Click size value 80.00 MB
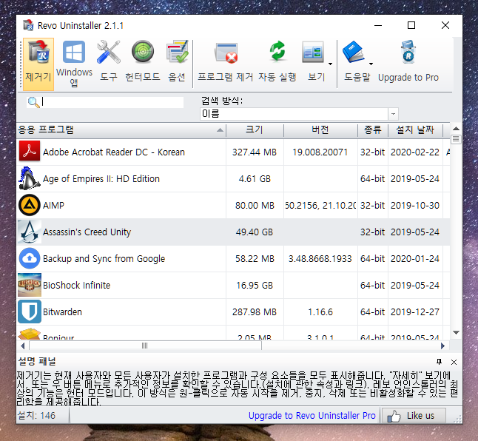Image resolution: width=478 pixels, height=441 pixels. 255,205
